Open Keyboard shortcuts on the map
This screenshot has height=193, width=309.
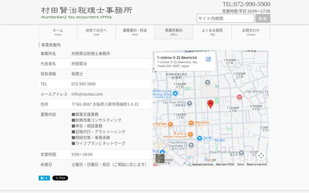pyautogui.click(x=203, y=164)
